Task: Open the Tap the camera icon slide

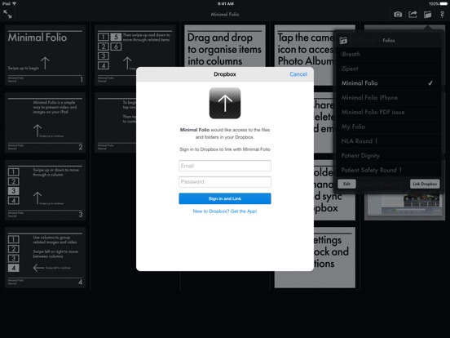Action: [x=304, y=49]
